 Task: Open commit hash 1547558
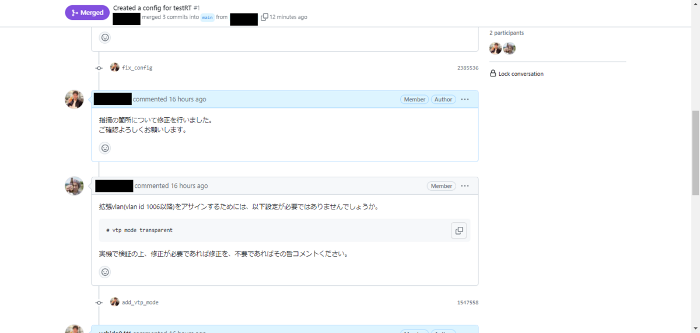coord(468,303)
